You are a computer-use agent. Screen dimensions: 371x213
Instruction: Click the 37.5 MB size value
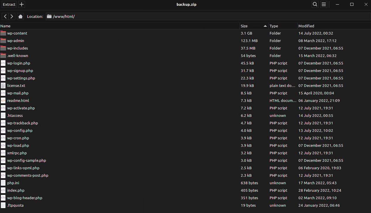[x=248, y=48]
